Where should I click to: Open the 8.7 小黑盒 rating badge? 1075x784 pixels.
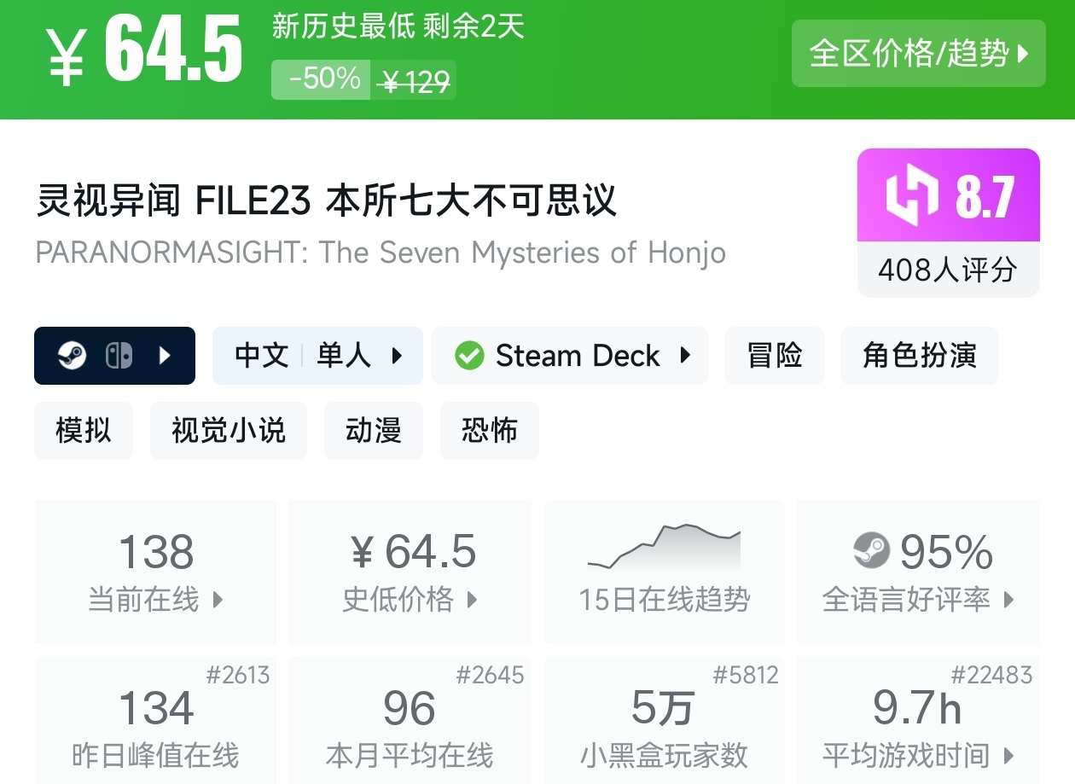pyautogui.click(x=949, y=195)
